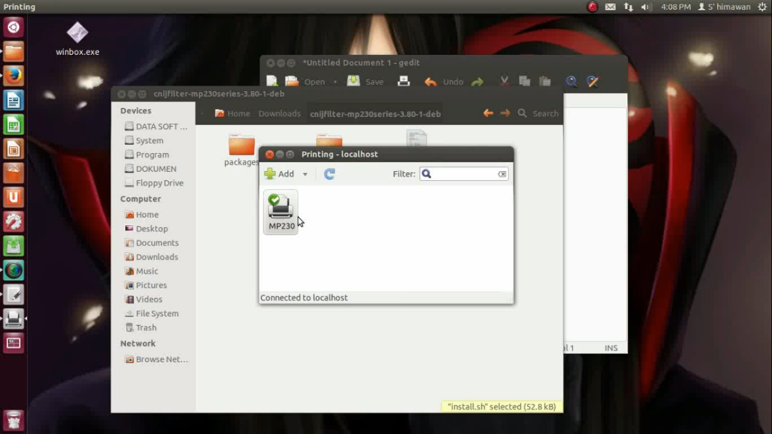Viewport: 772px width, 434px height.
Task: Open Ubuntu Software Center from launcher
Action: 14,173
